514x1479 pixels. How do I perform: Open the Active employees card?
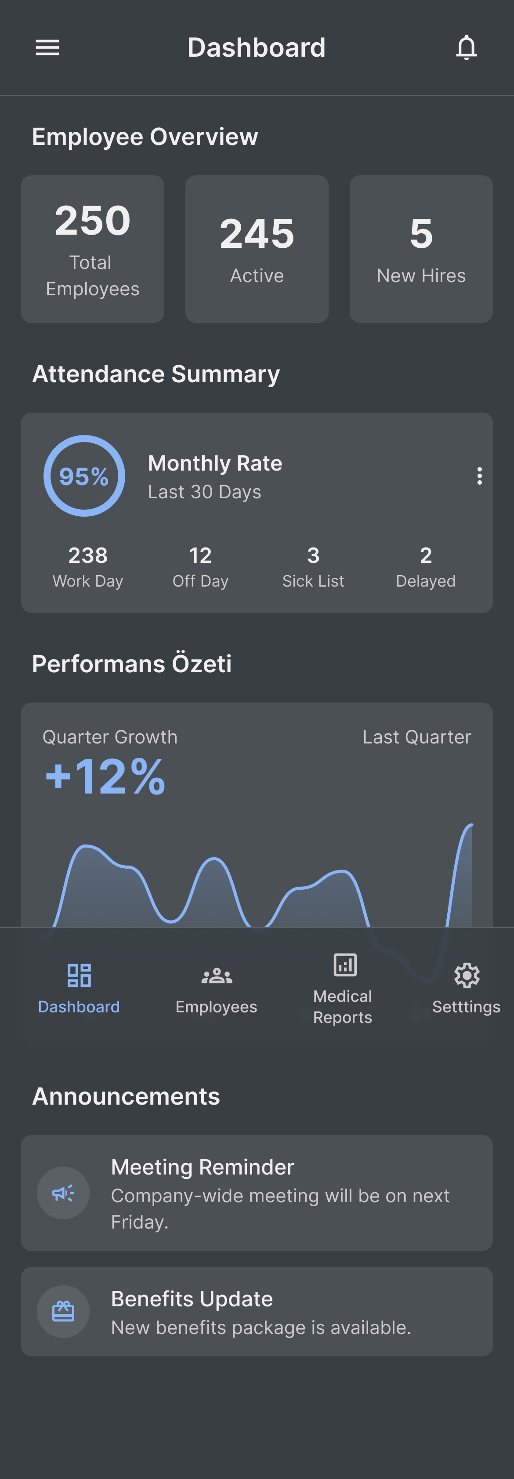click(x=257, y=249)
